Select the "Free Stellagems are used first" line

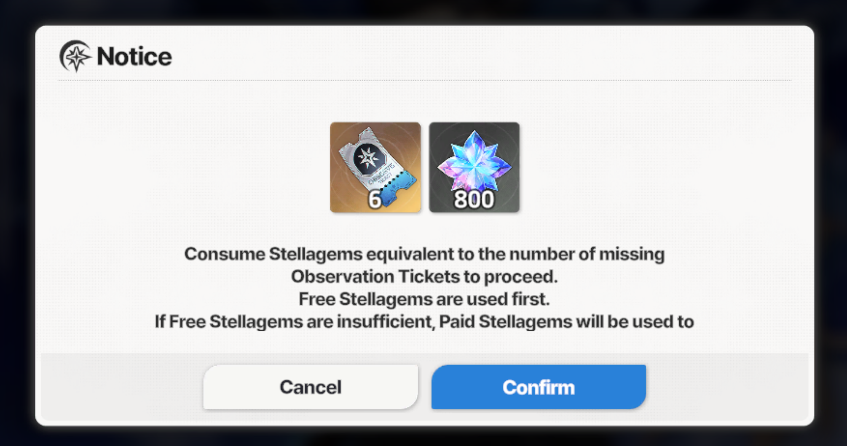click(424, 299)
